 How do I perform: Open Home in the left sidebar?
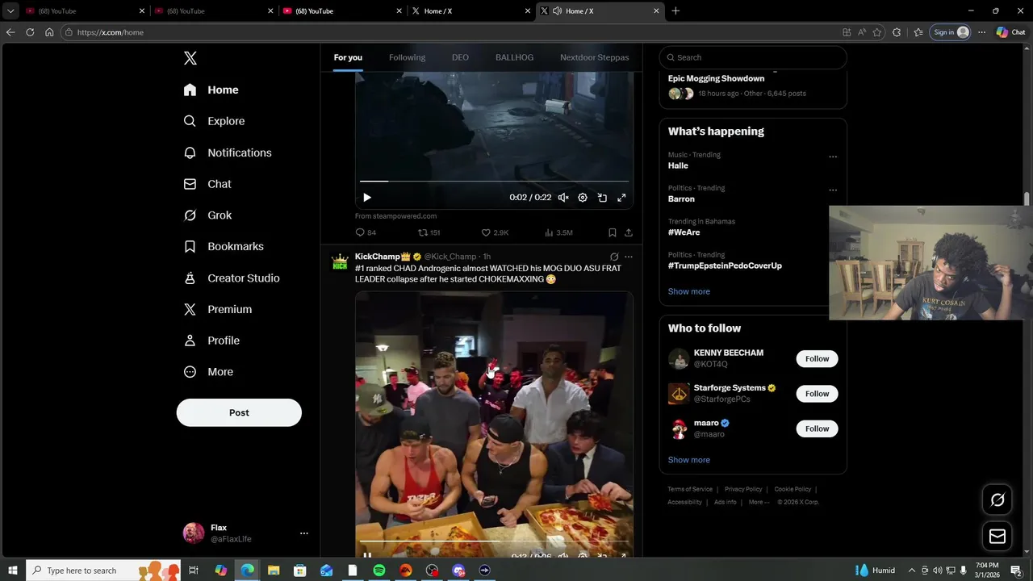pyautogui.click(x=211, y=90)
